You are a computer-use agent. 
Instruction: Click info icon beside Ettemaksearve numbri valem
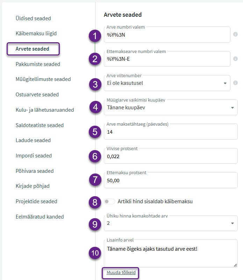click(x=235, y=59)
